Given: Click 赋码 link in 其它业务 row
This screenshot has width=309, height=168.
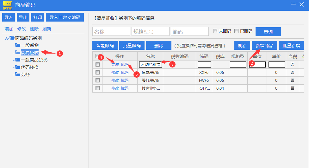Looking at the screenshot, I should [125, 88].
